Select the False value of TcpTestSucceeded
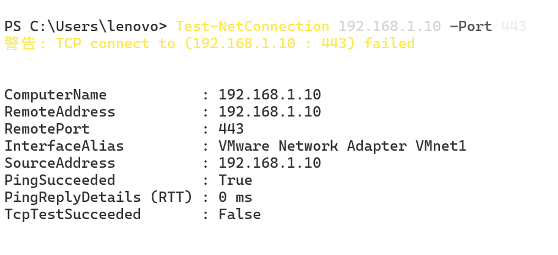Viewport: 558px width, 255px height. tap(239, 215)
